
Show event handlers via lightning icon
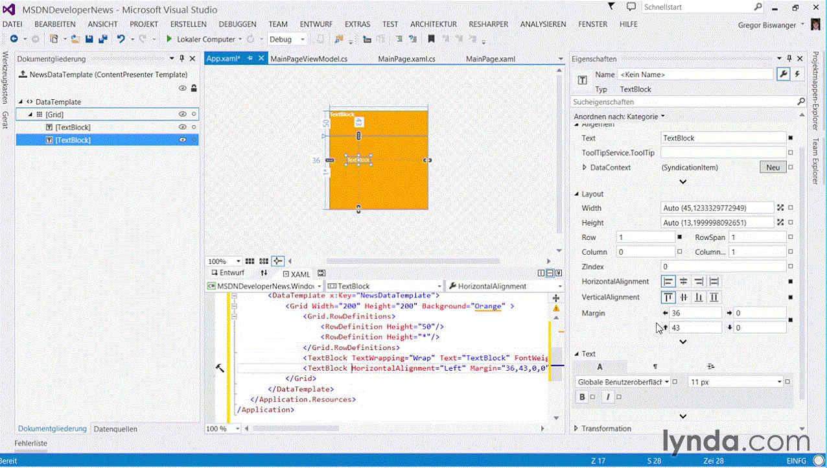tap(796, 74)
